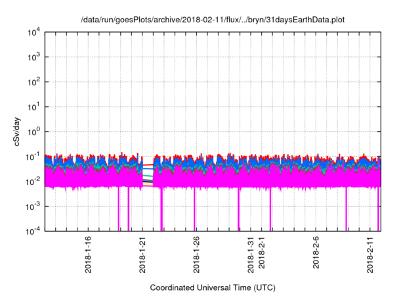Select the 2018-2-1 date tick label
The image size is (420, 294).
pyautogui.click(x=261, y=253)
